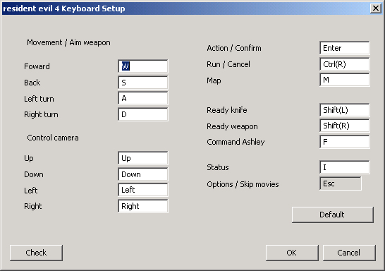Click the Left turn key field
Screen dimensions: 385x271
tap(143, 98)
